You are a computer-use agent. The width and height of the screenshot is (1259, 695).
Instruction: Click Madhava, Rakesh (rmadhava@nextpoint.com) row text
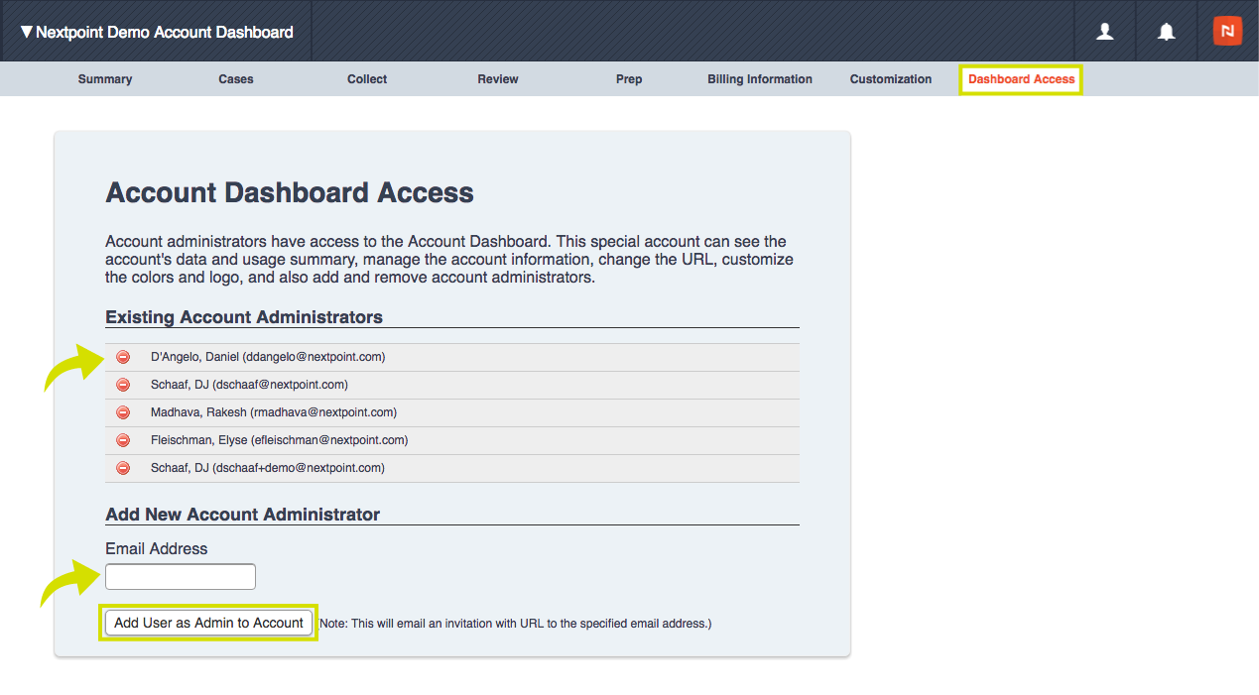tap(274, 412)
